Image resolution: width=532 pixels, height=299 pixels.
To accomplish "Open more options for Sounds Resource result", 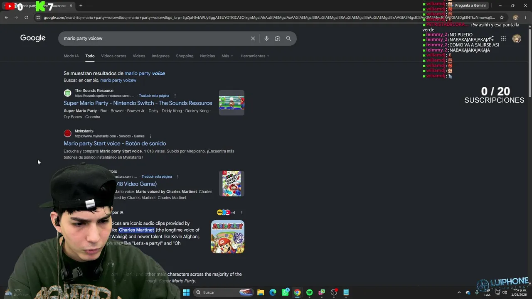I will click(x=175, y=96).
